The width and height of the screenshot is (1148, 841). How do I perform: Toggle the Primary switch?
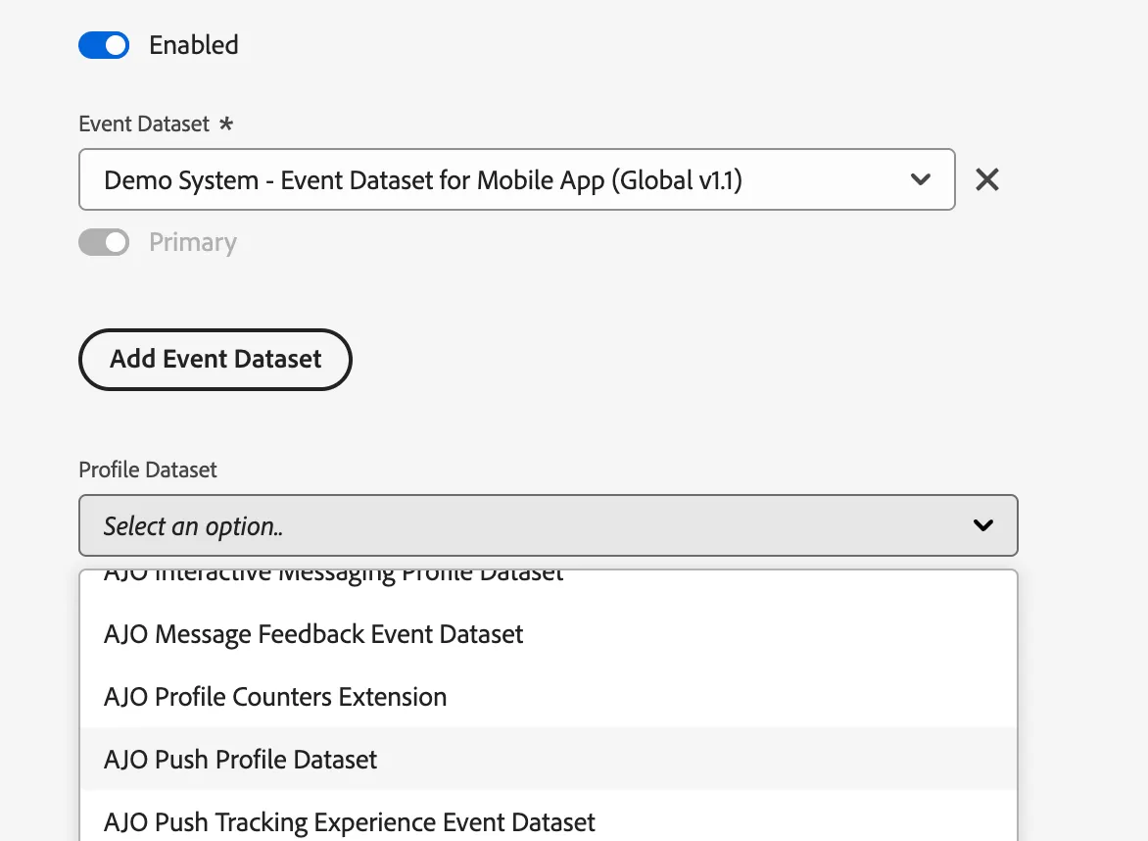(104, 242)
